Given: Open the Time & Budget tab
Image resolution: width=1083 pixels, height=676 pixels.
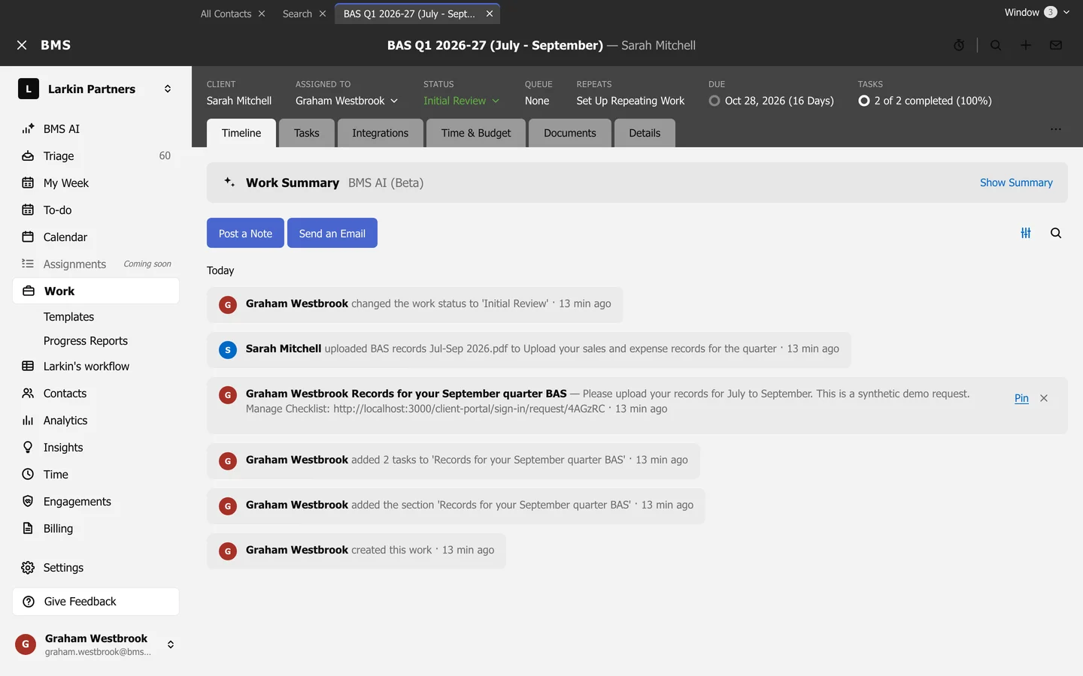Looking at the screenshot, I should point(476,133).
